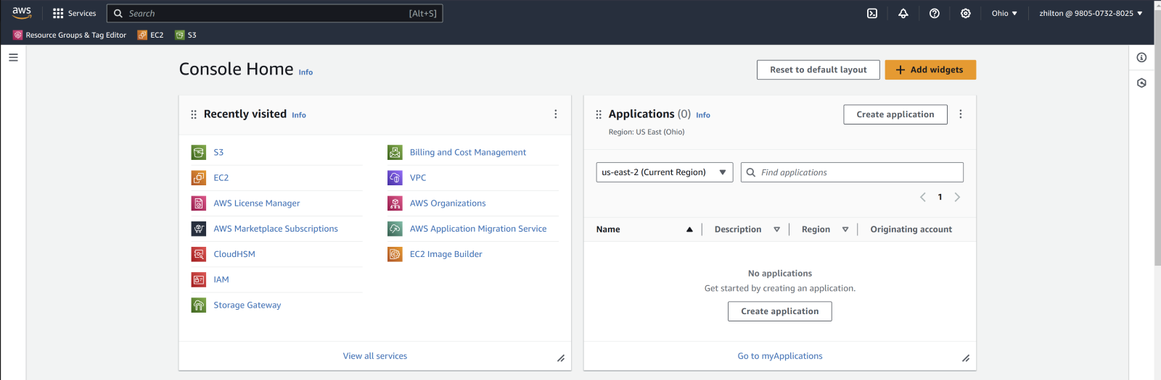This screenshot has width=1161, height=380.
Task: Open AWS License Manager link
Action: pyautogui.click(x=257, y=203)
